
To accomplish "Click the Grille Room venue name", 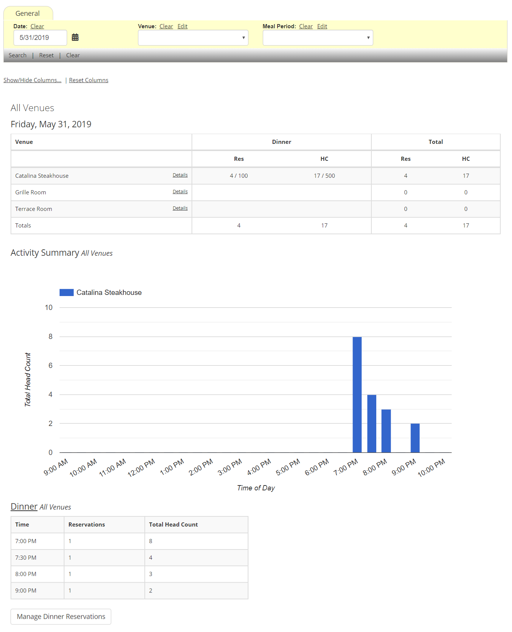I will pos(31,192).
